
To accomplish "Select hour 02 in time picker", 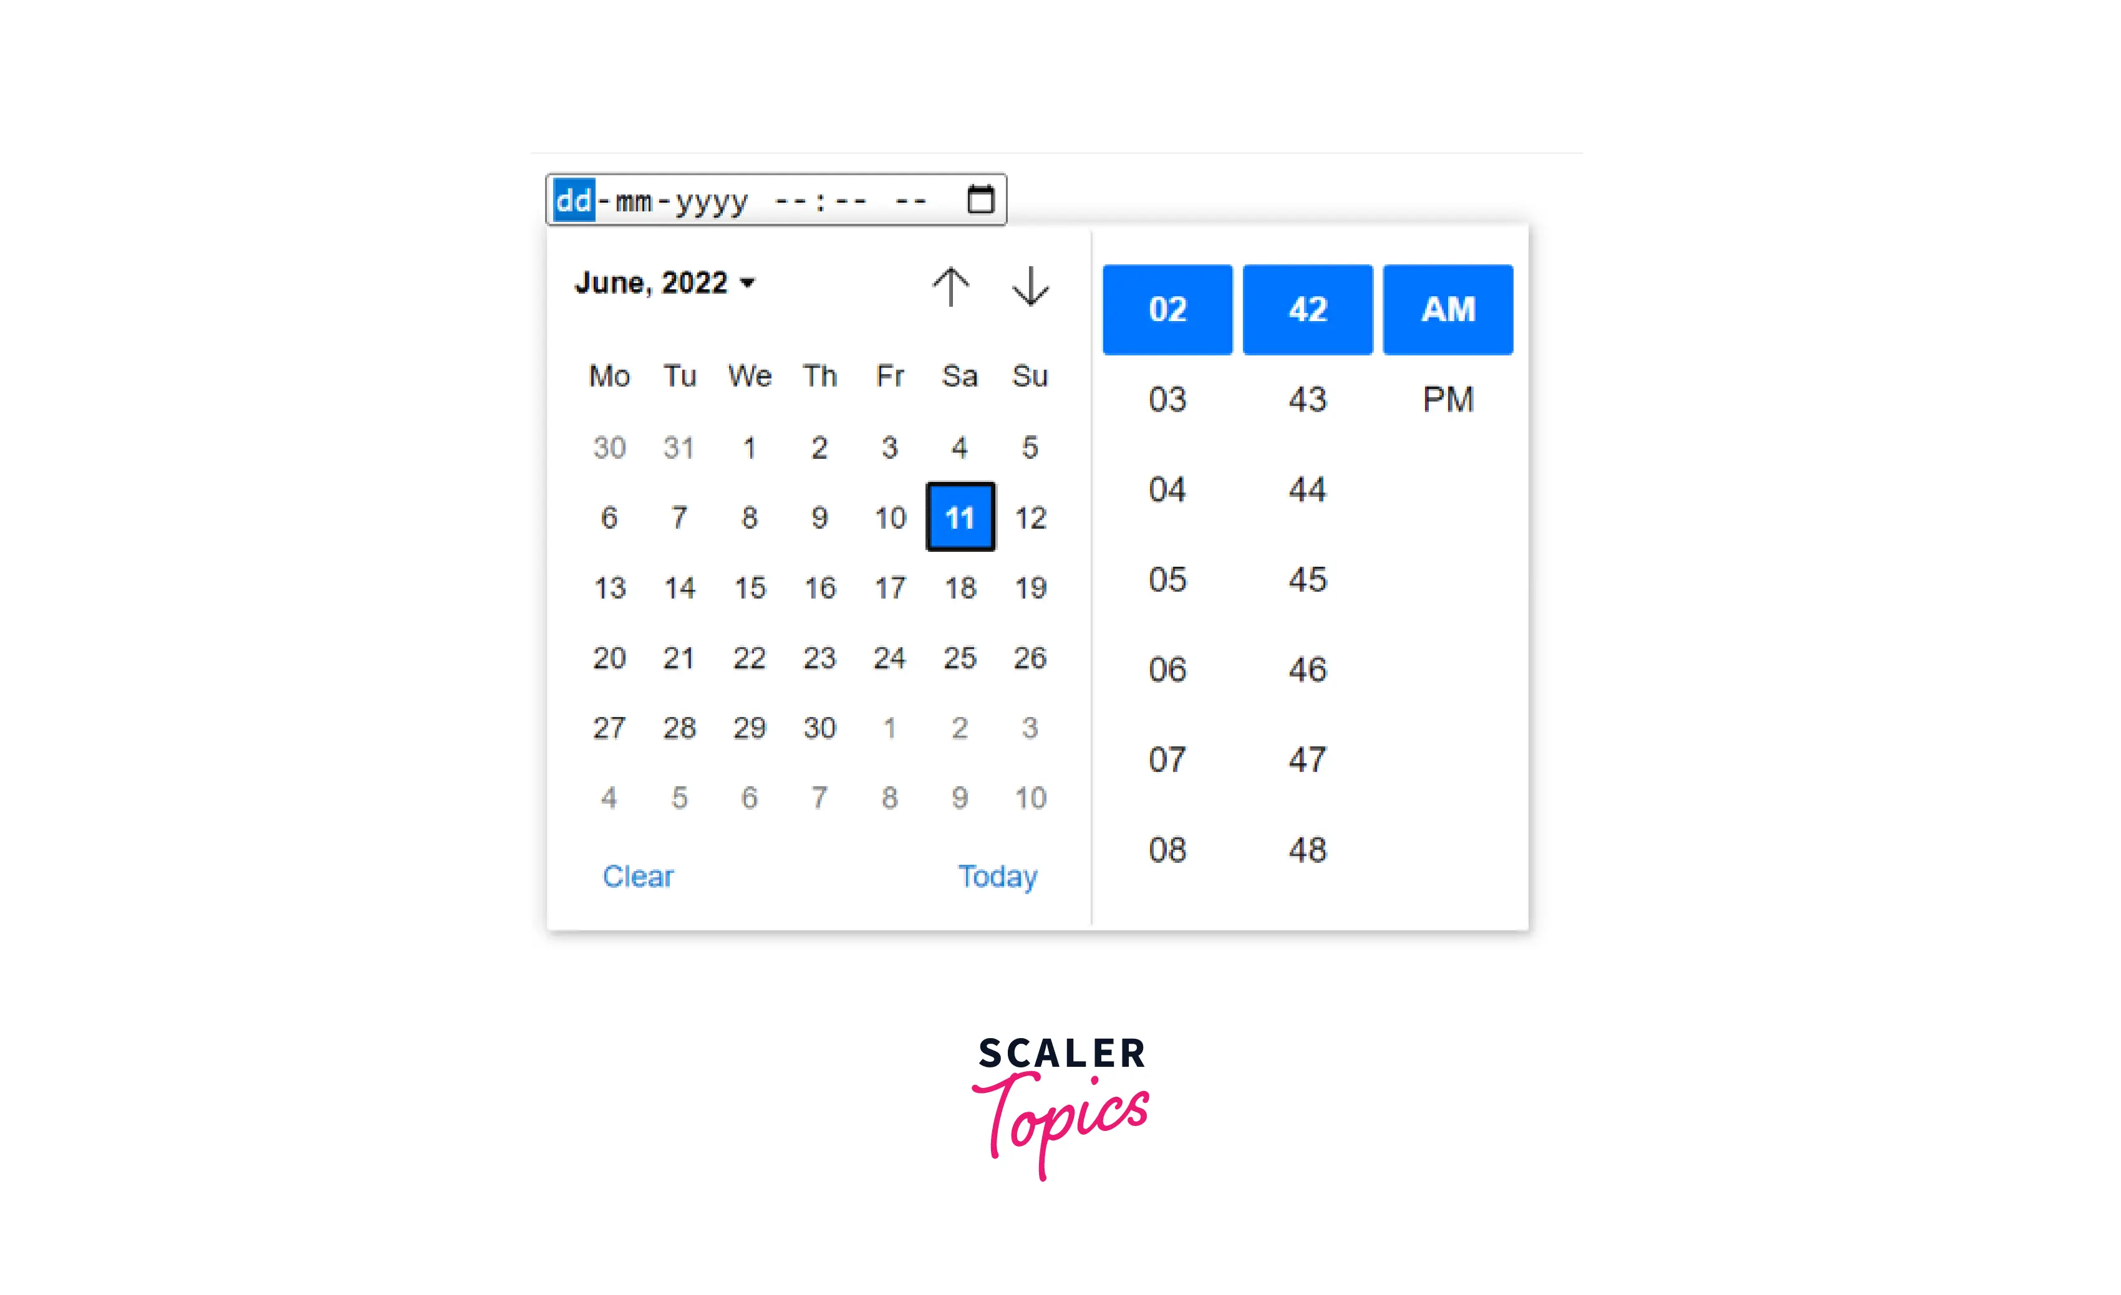I will tap(1167, 309).
